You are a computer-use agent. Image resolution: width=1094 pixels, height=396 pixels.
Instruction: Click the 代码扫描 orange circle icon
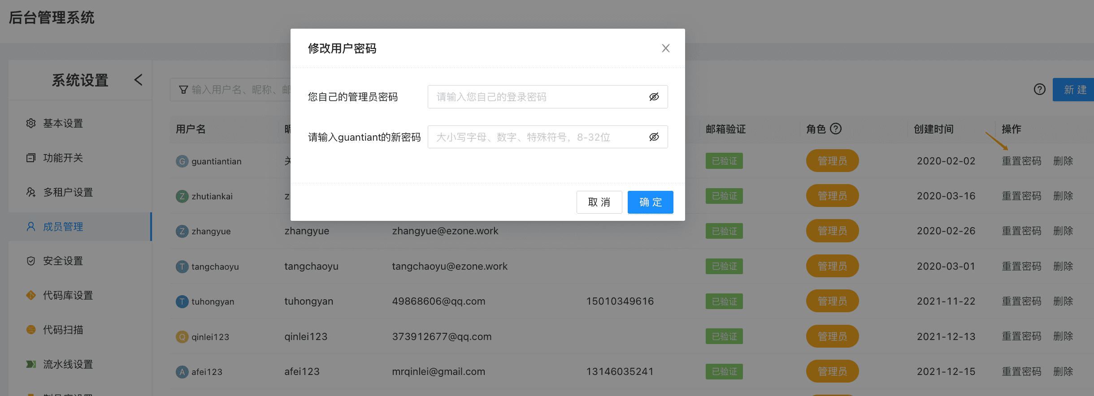(31, 330)
